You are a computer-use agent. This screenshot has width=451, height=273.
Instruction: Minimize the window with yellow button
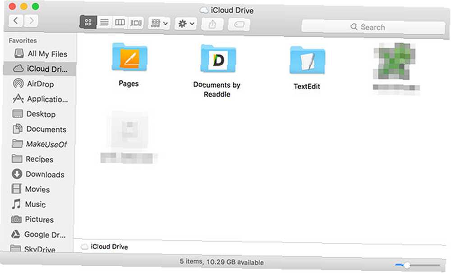pos(24,6)
